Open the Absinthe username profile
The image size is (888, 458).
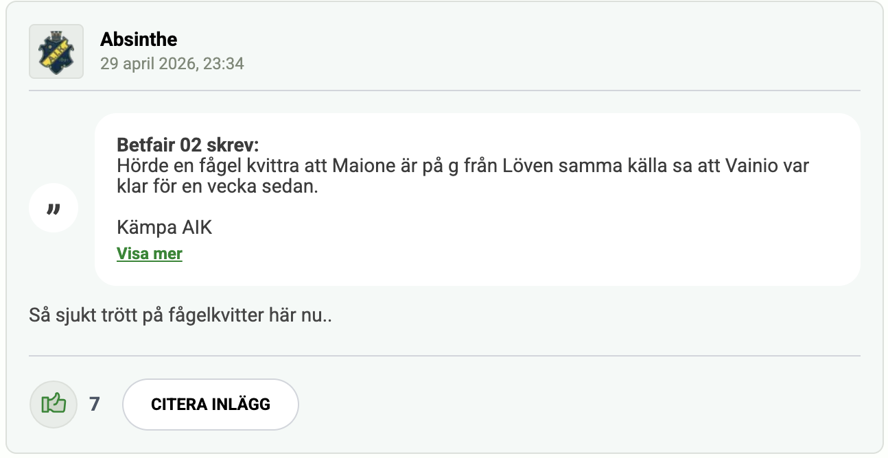[139, 39]
